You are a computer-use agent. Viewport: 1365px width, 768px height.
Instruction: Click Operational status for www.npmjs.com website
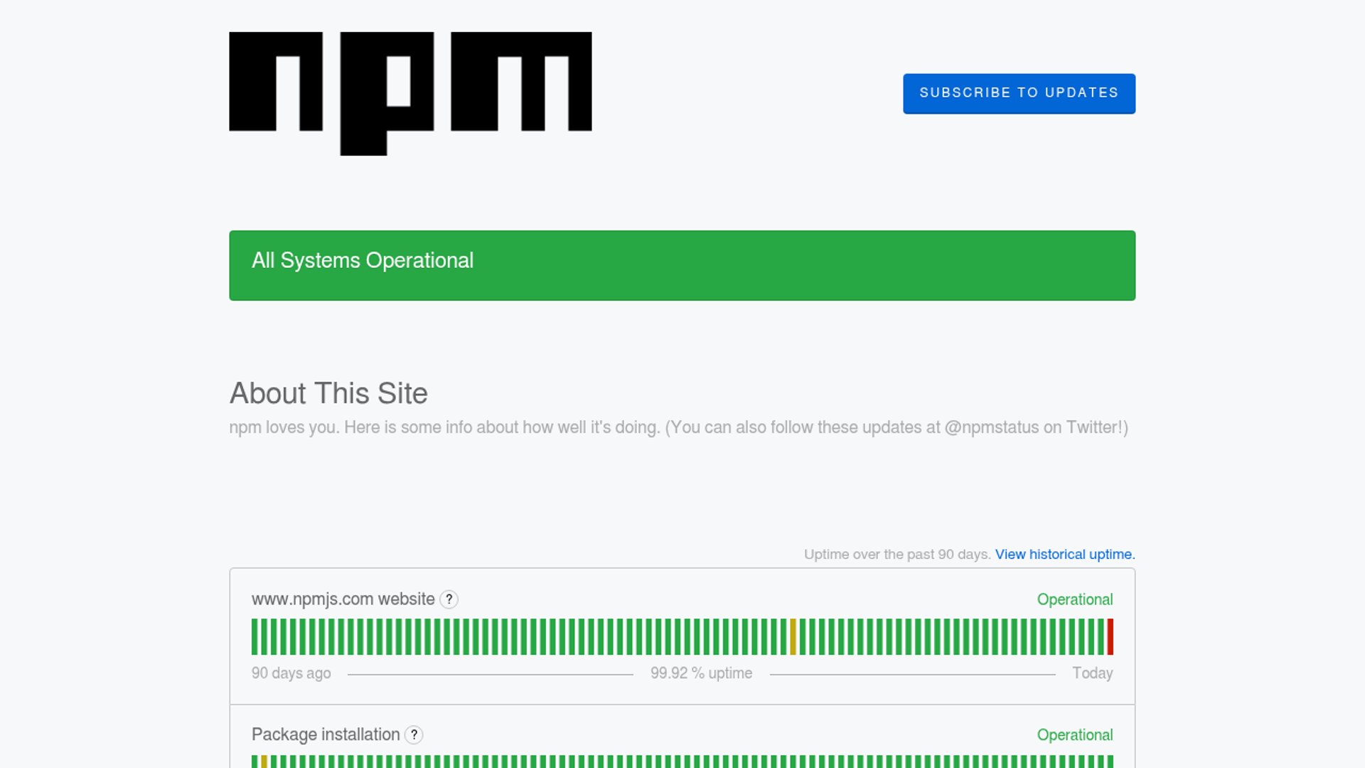(x=1074, y=599)
